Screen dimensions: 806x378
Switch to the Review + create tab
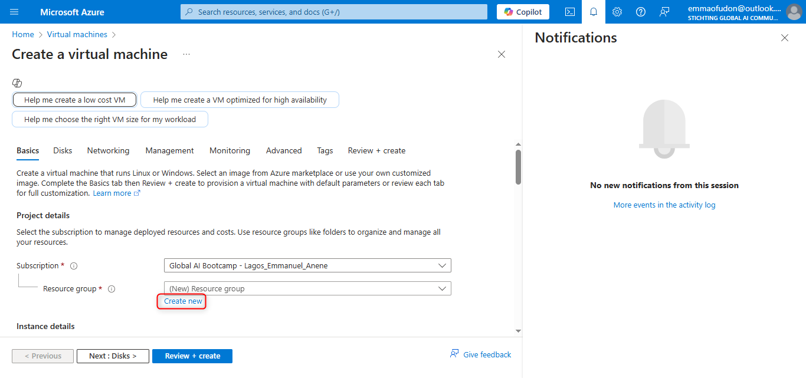point(376,151)
